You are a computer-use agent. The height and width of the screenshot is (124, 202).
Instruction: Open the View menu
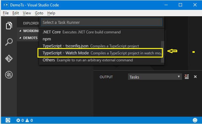click(27, 13)
